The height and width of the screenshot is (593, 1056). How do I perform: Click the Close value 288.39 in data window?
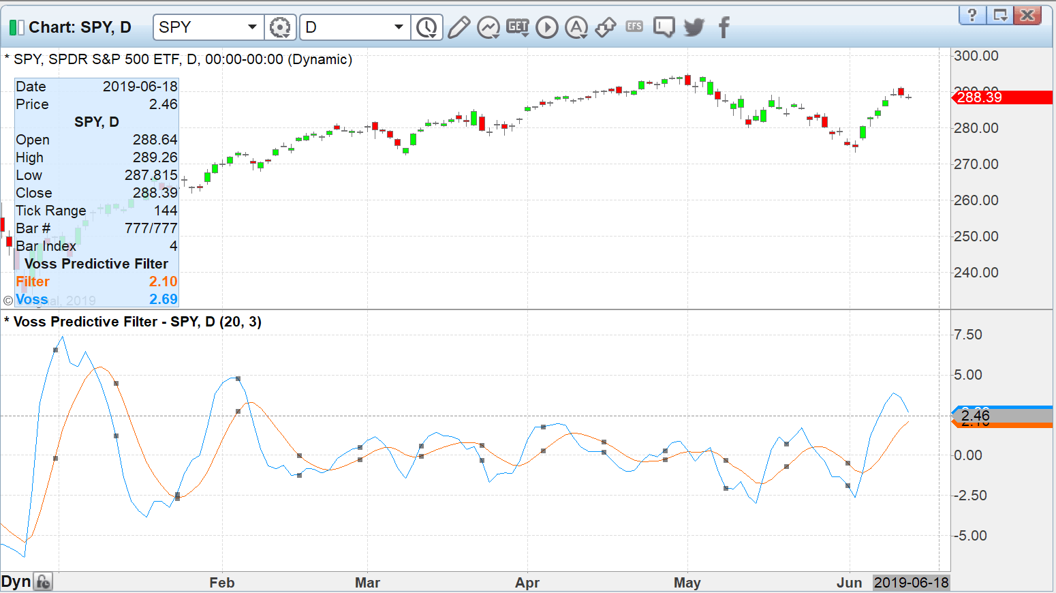[x=155, y=193]
